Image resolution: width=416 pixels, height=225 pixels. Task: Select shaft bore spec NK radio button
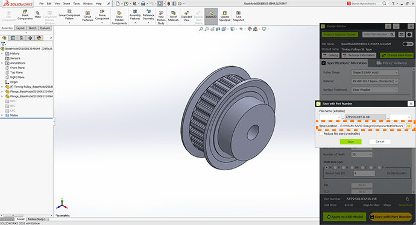pyautogui.click(x=352, y=168)
